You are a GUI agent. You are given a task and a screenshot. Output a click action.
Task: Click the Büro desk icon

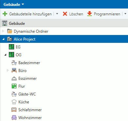click(x=14, y=71)
